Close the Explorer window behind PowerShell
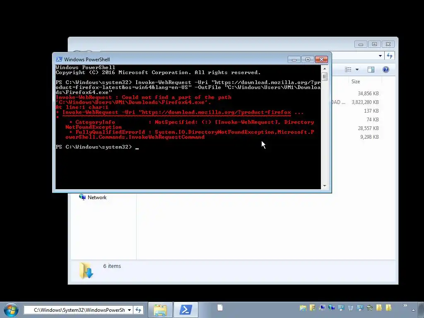 pos(388,44)
